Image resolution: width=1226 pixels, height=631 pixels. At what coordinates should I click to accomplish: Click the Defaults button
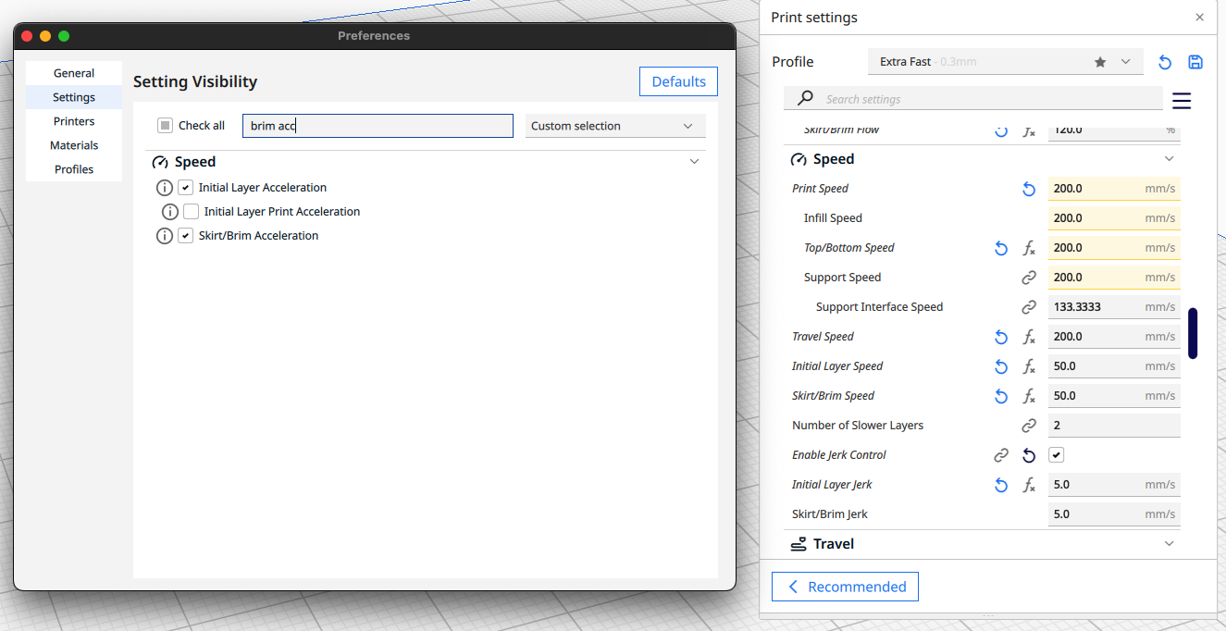[x=678, y=81]
